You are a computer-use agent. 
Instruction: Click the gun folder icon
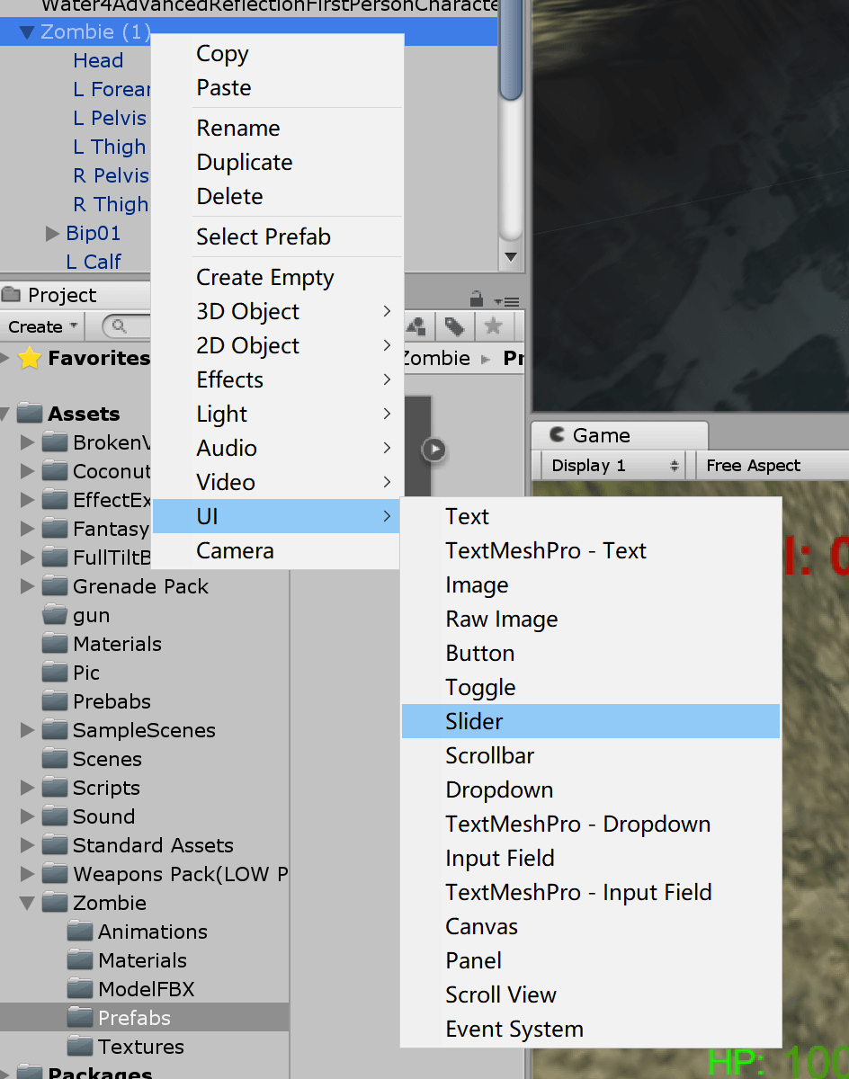tap(56, 615)
